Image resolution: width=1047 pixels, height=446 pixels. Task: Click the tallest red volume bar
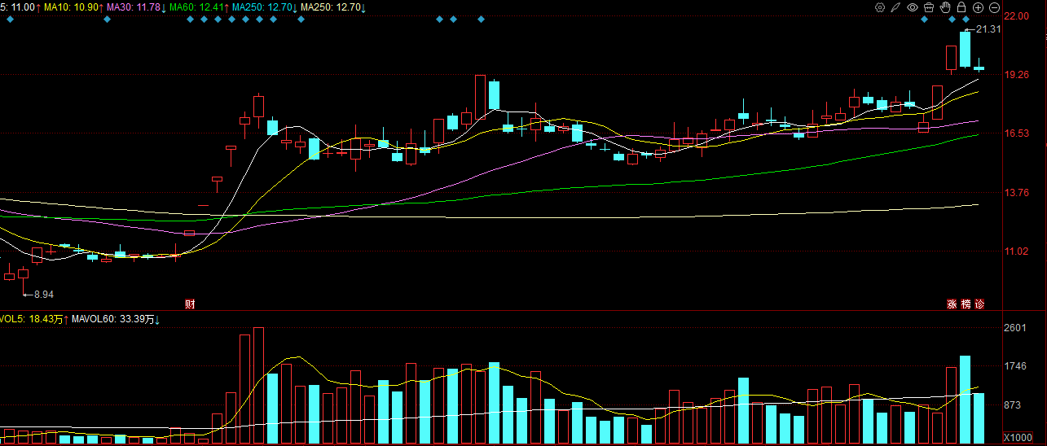(258, 386)
